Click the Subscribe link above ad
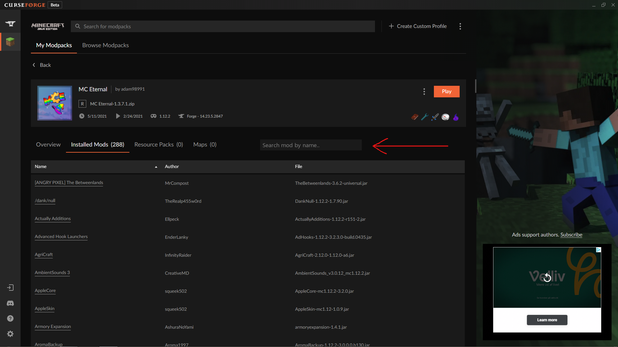This screenshot has width=618, height=347. click(x=571, y=235)
